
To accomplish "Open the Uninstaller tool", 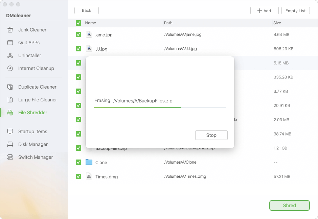I will (x=30, y=55).
